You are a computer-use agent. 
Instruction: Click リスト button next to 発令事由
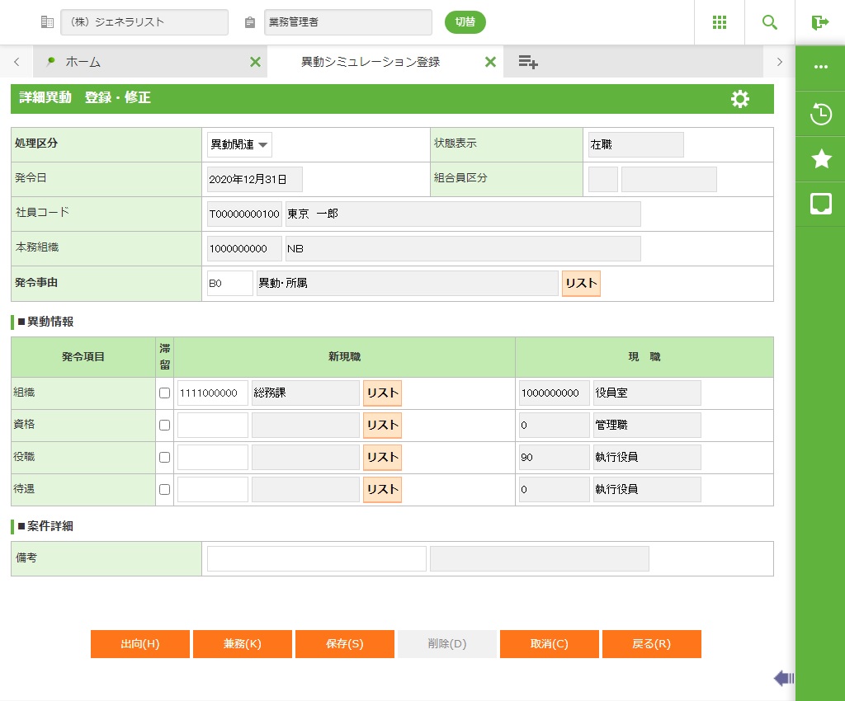581,283
